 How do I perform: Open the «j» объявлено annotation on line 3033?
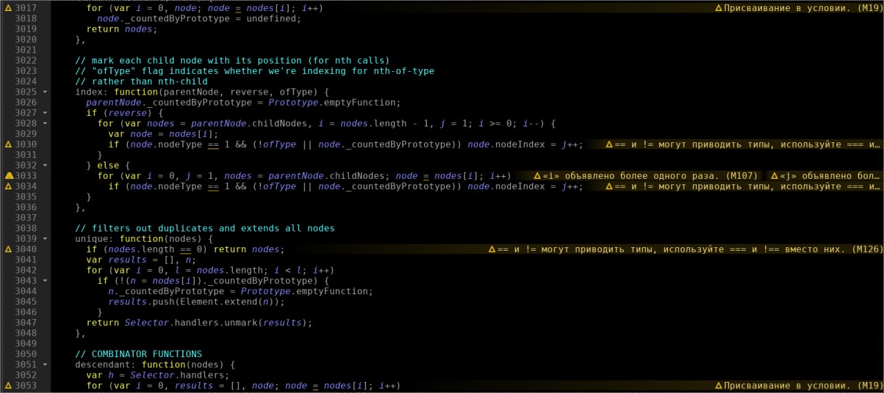tap(826, 176)
